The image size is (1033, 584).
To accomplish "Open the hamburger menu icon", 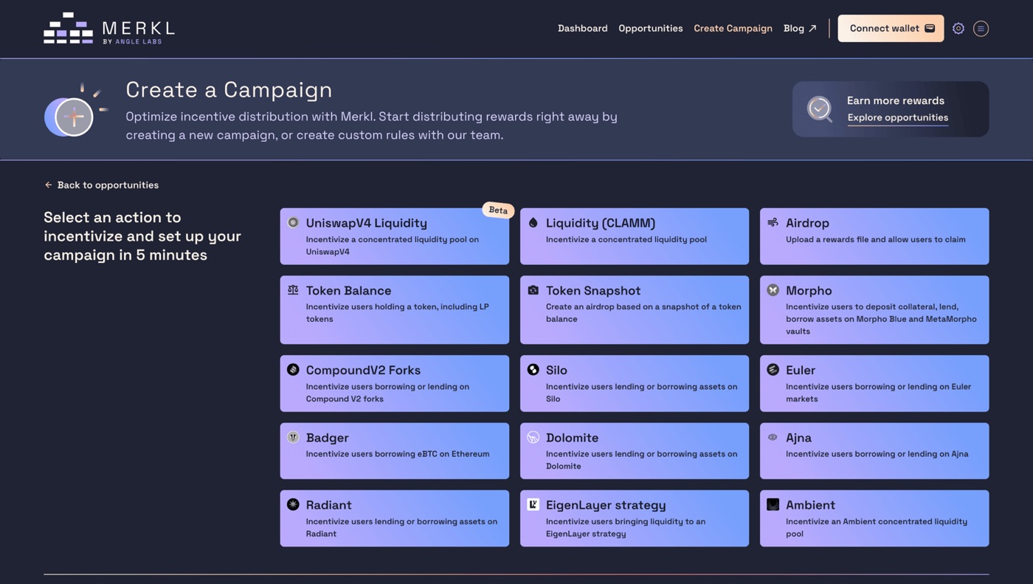I will 981,28.
